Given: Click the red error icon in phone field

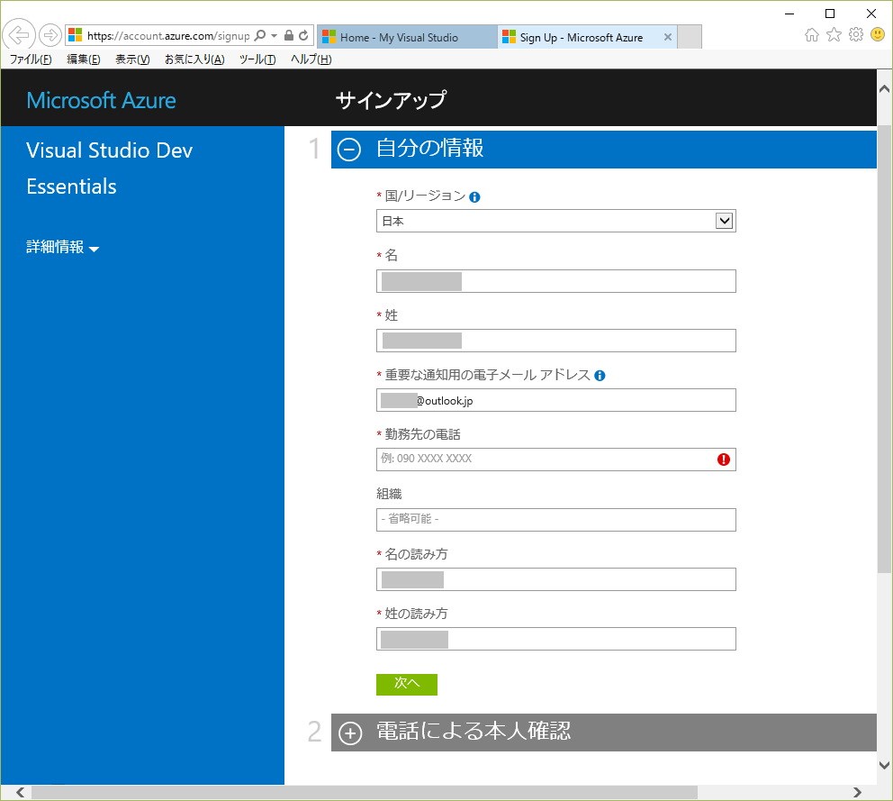Looking at the screenshot, I should 723,460.
